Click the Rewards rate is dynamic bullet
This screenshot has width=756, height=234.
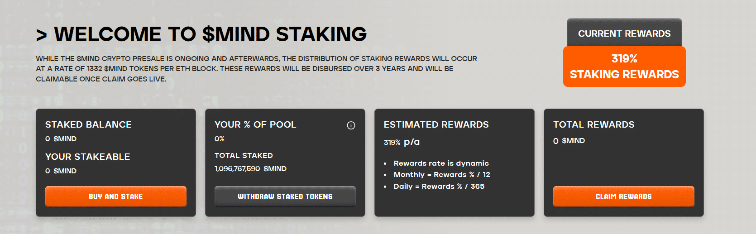coord(441,163)
